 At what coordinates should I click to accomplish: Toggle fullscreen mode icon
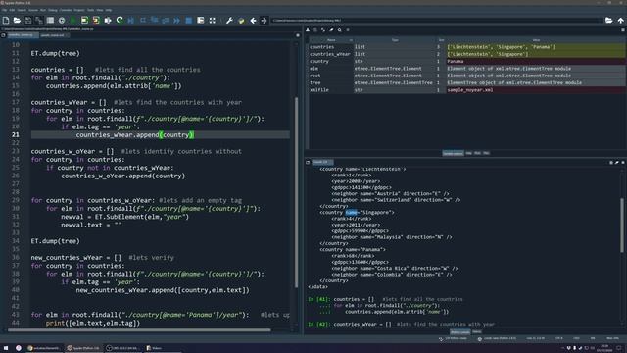(212, 20)
